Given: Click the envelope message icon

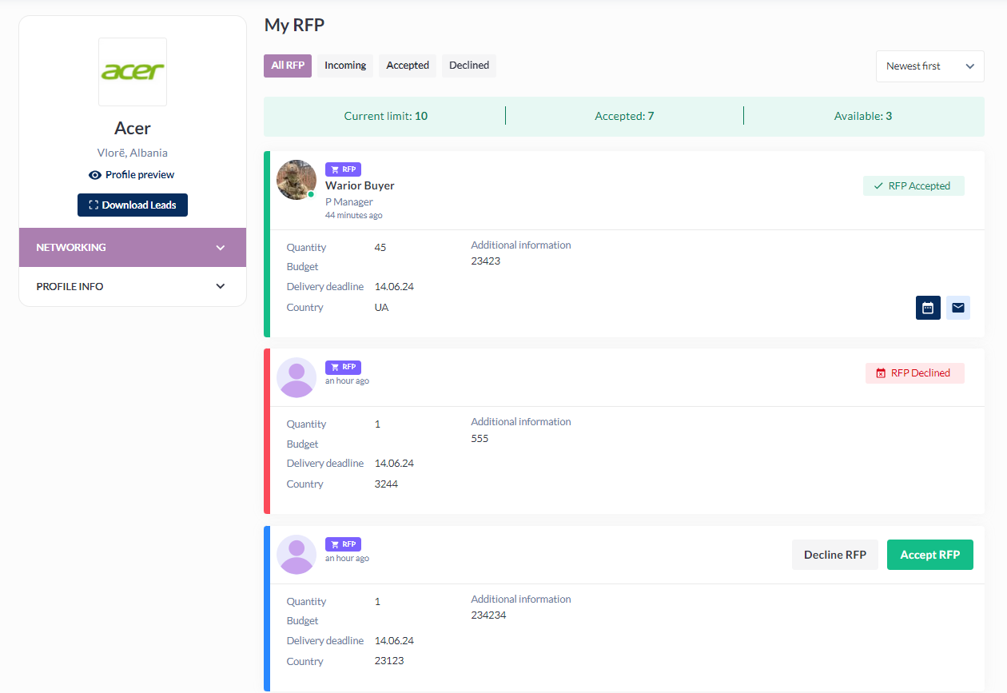Looking at the screenshot, I should click(x=958, y=308).
